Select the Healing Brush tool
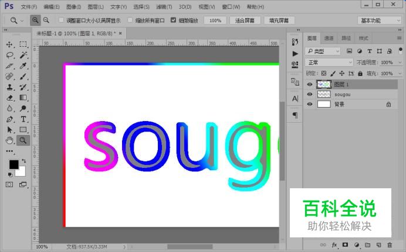The image size is (406, 252). [x=9, y=77]
